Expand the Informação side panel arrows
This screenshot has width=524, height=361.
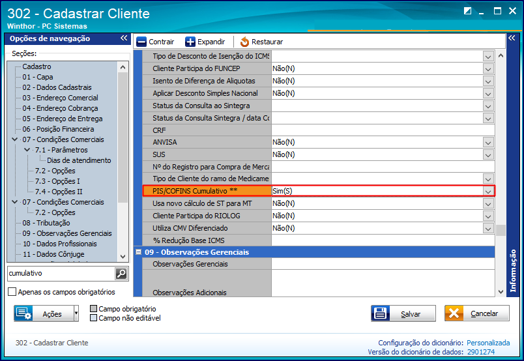512,38
